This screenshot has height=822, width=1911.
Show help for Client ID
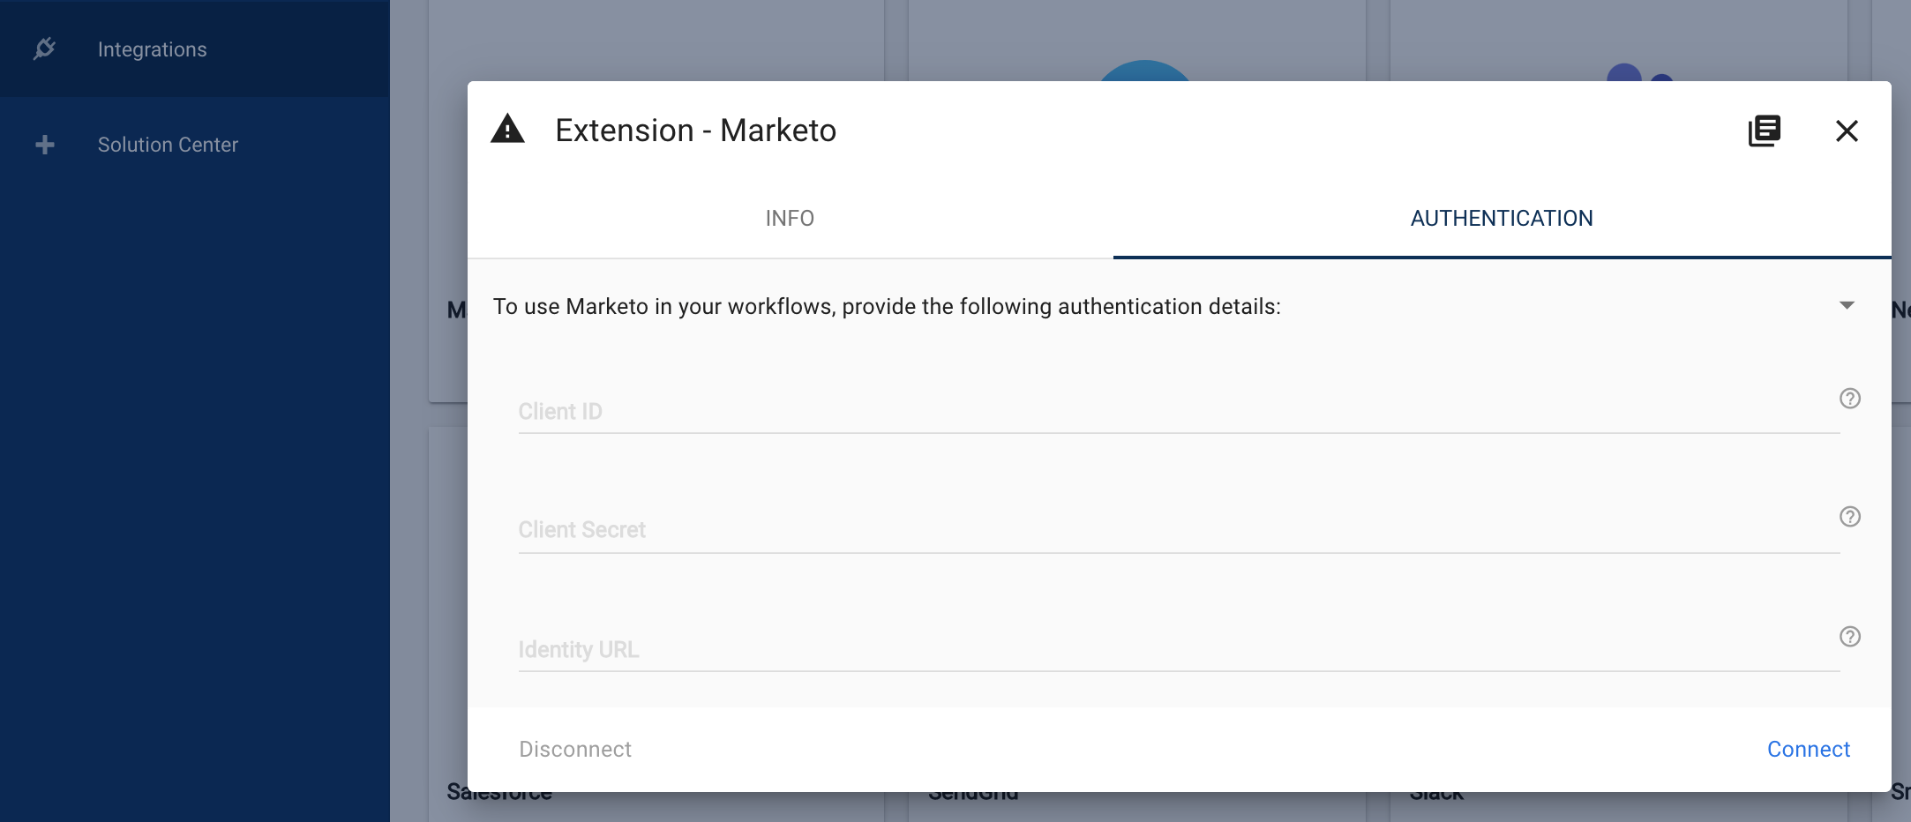point(1850,399)
